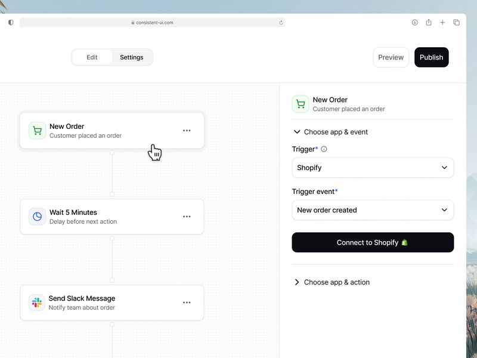The width and height of the screenshot is (477, 358).
Task: Select the Settings tab
Action: [x=131, y=57]
